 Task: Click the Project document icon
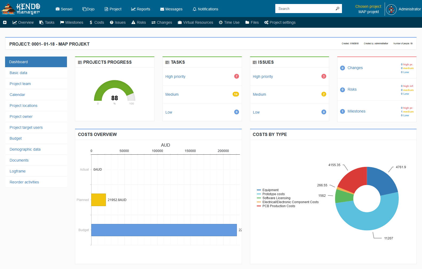click(106, 9)
